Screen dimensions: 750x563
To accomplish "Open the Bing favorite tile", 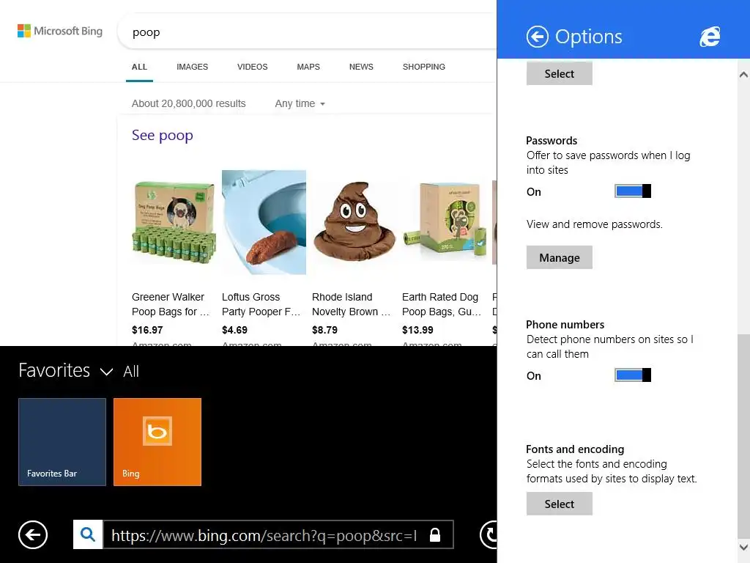I will point(157,442).
